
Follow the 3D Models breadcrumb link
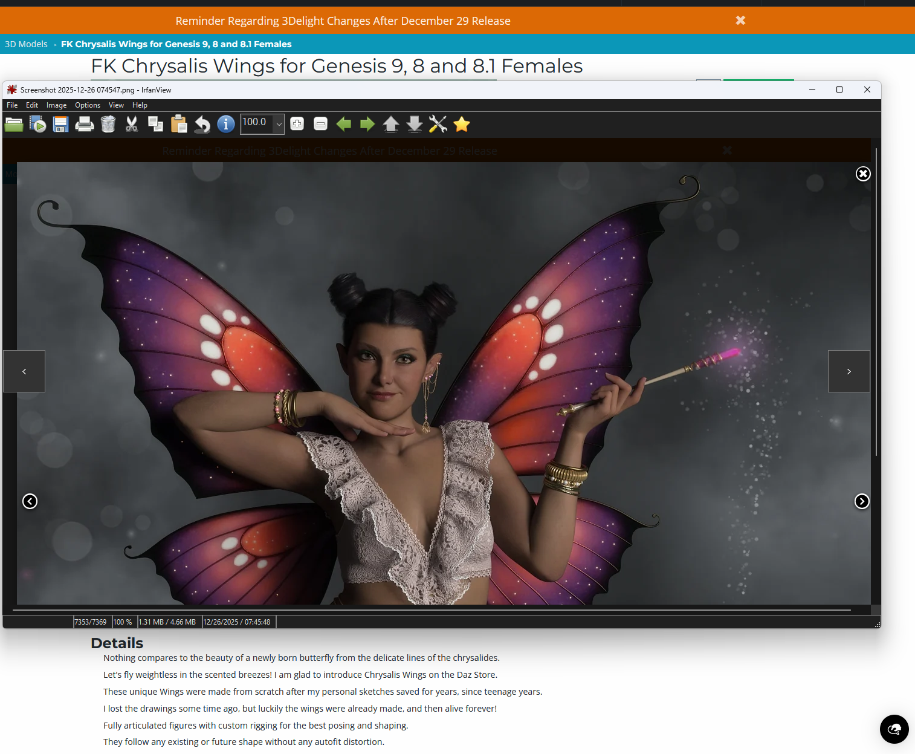tap(26, 44)
